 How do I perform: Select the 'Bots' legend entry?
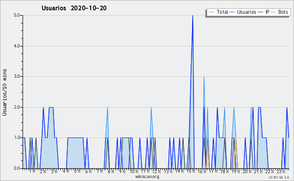pos(283,12)
